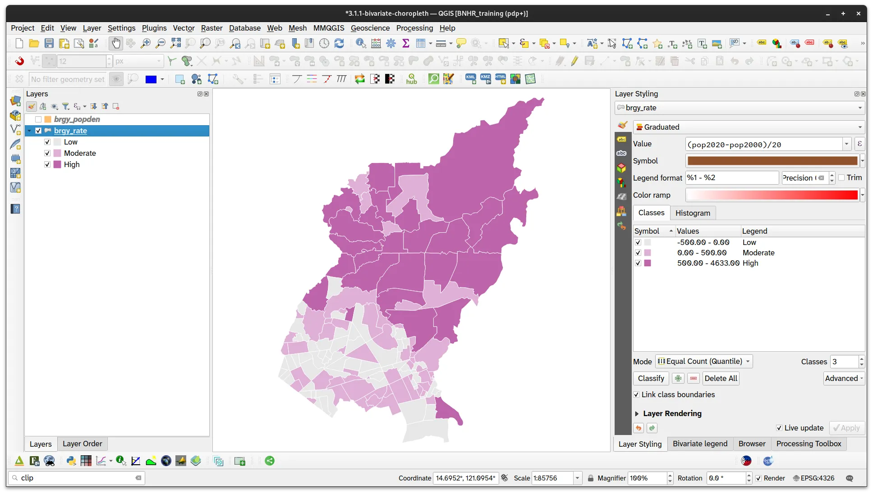Viewport: 873px width, 494px height.
Task: Toggle editing with the pencil icon
Action: coord(574,61)
